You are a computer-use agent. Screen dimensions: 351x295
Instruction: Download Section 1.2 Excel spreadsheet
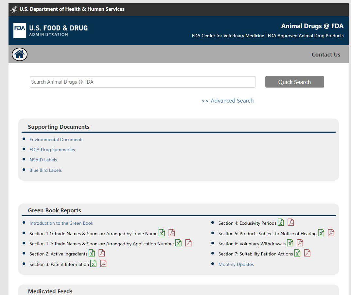pyautogui.click(x=178, y=243)
